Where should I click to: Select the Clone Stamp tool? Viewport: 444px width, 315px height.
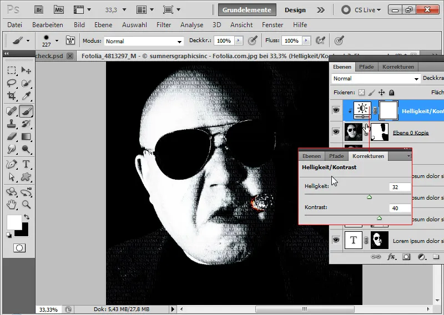(x=12, y=124)
